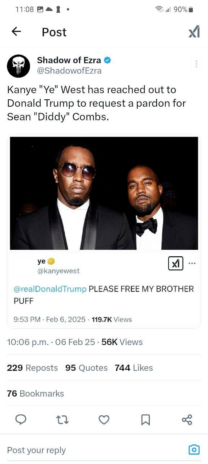Bookmark the post with bookmark icon
The image size is (208, 464).
[x=145, y=420]
